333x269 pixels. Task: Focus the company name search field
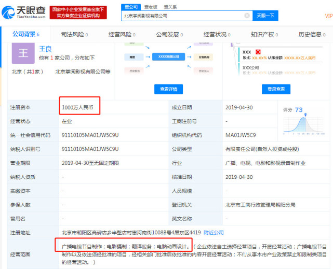pyautogui.click(x=183, y=16)
